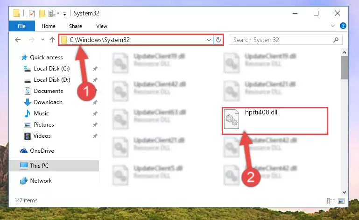This screenshot has height=220, width=359.
Task: Toggle the pin beside Music
Action: pos(95,114)
